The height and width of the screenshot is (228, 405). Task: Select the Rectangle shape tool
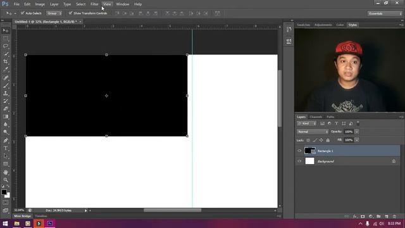[x=6, y=164]
